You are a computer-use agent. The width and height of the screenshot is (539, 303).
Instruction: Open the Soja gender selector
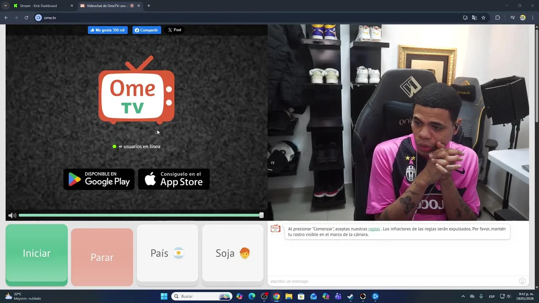pos(233,253)
